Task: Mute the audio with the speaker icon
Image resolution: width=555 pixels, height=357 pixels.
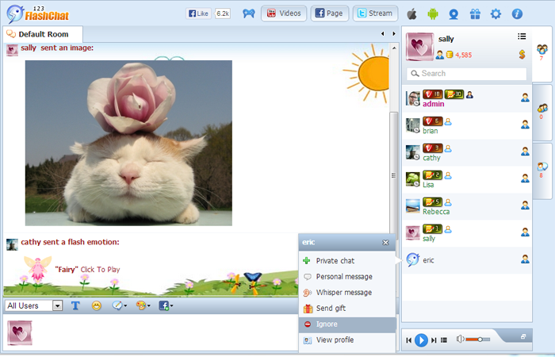Action: pos(461,340)
